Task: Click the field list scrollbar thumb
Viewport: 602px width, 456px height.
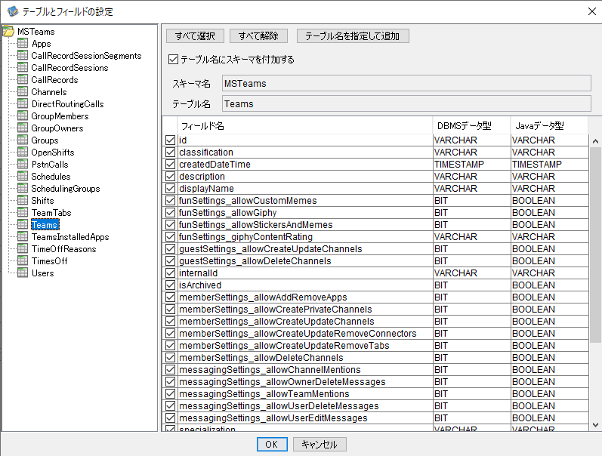Action: [x=595, y=245]
